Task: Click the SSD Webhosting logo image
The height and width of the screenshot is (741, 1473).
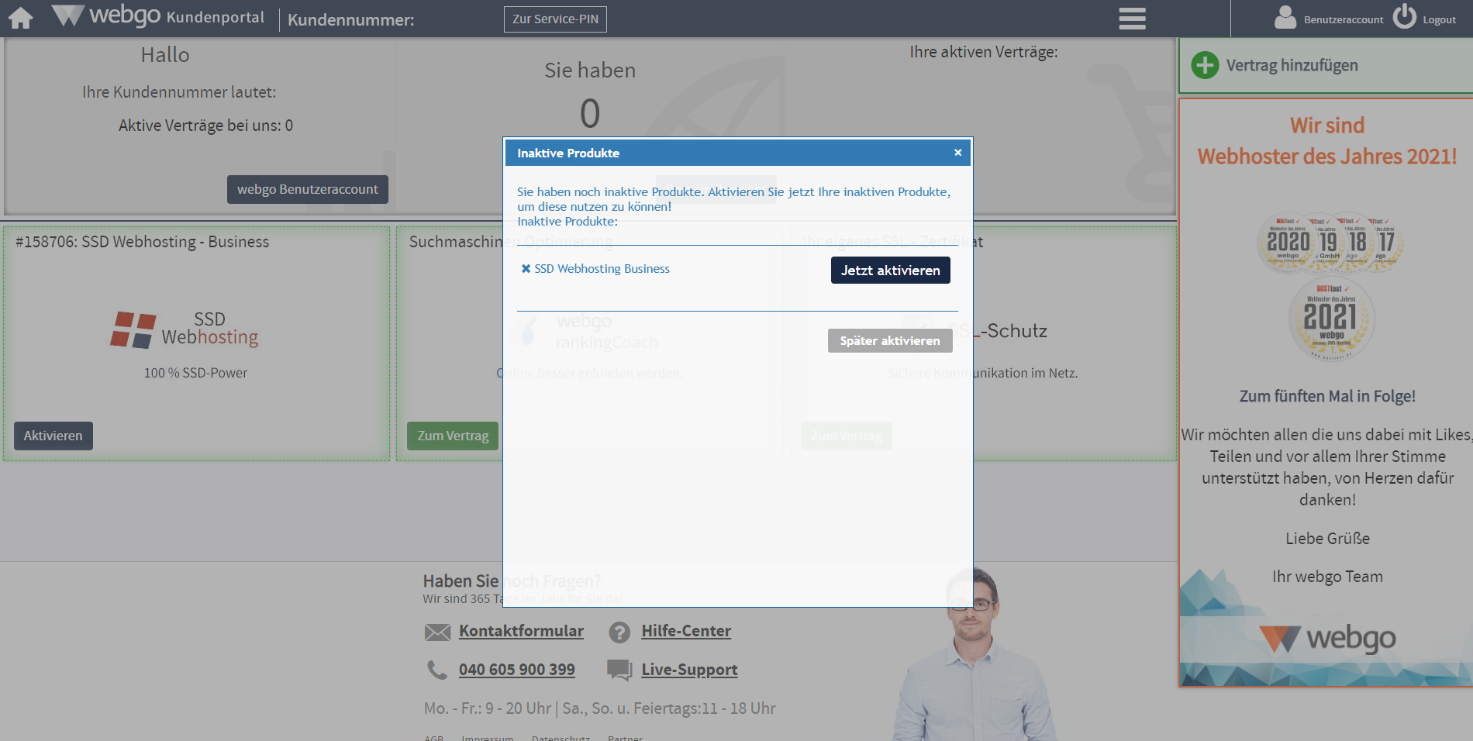Action: 185,329
